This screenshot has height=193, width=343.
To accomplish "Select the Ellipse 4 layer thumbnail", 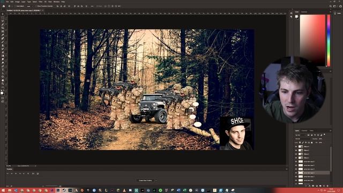I will tap(301, 146).
